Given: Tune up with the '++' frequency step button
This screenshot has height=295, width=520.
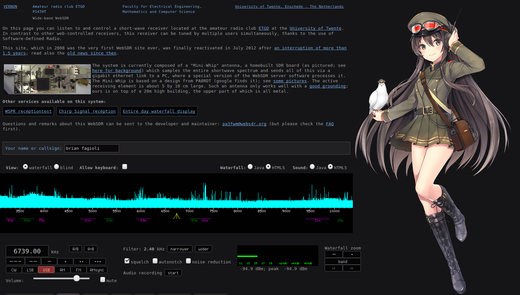Looking at the screenshot, I should pyautogui.click(x=81, y=261).
